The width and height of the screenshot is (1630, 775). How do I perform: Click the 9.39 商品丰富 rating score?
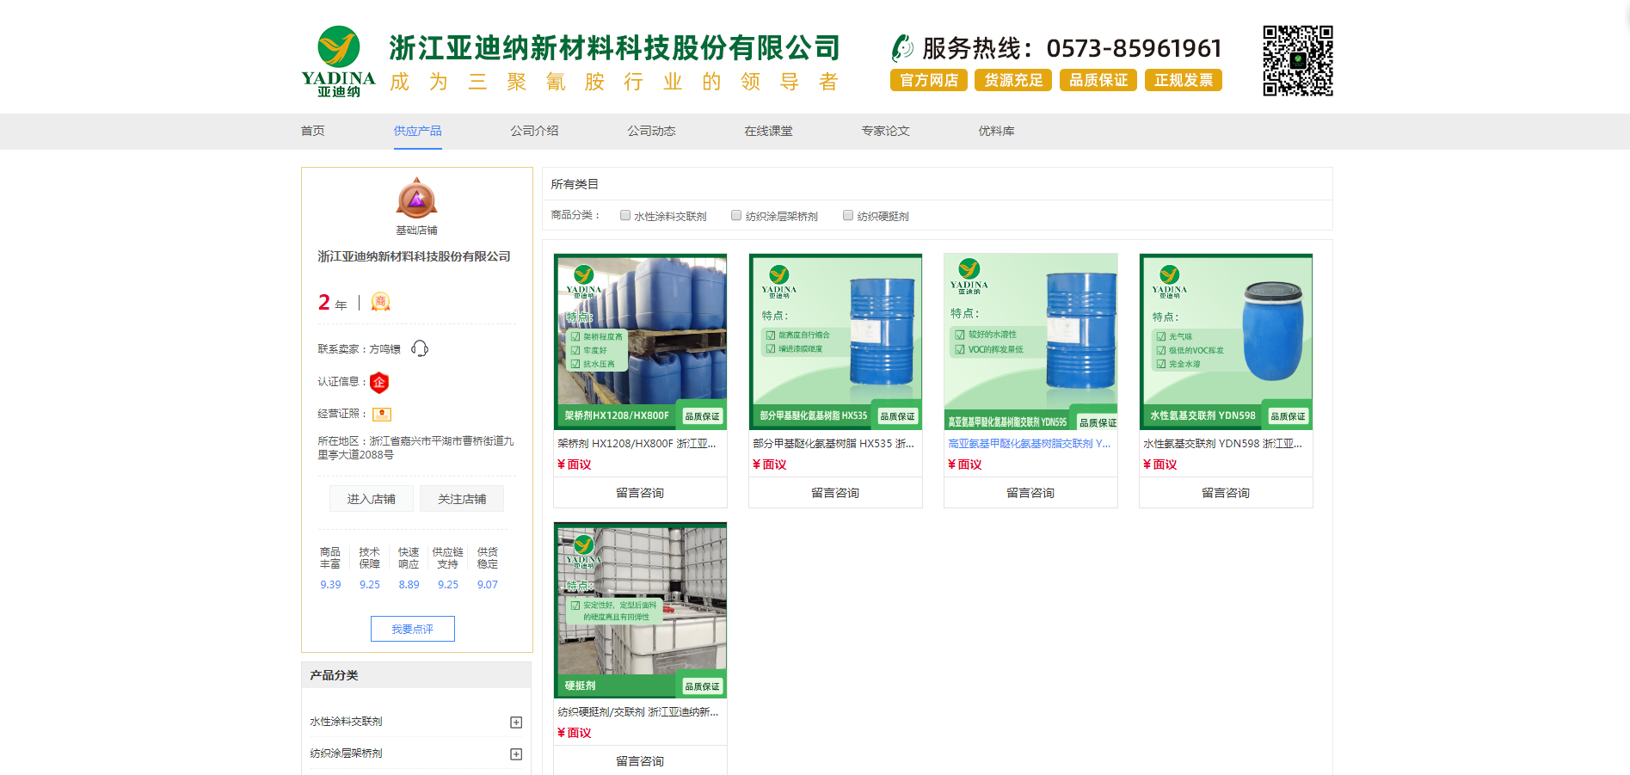(330, 585)
